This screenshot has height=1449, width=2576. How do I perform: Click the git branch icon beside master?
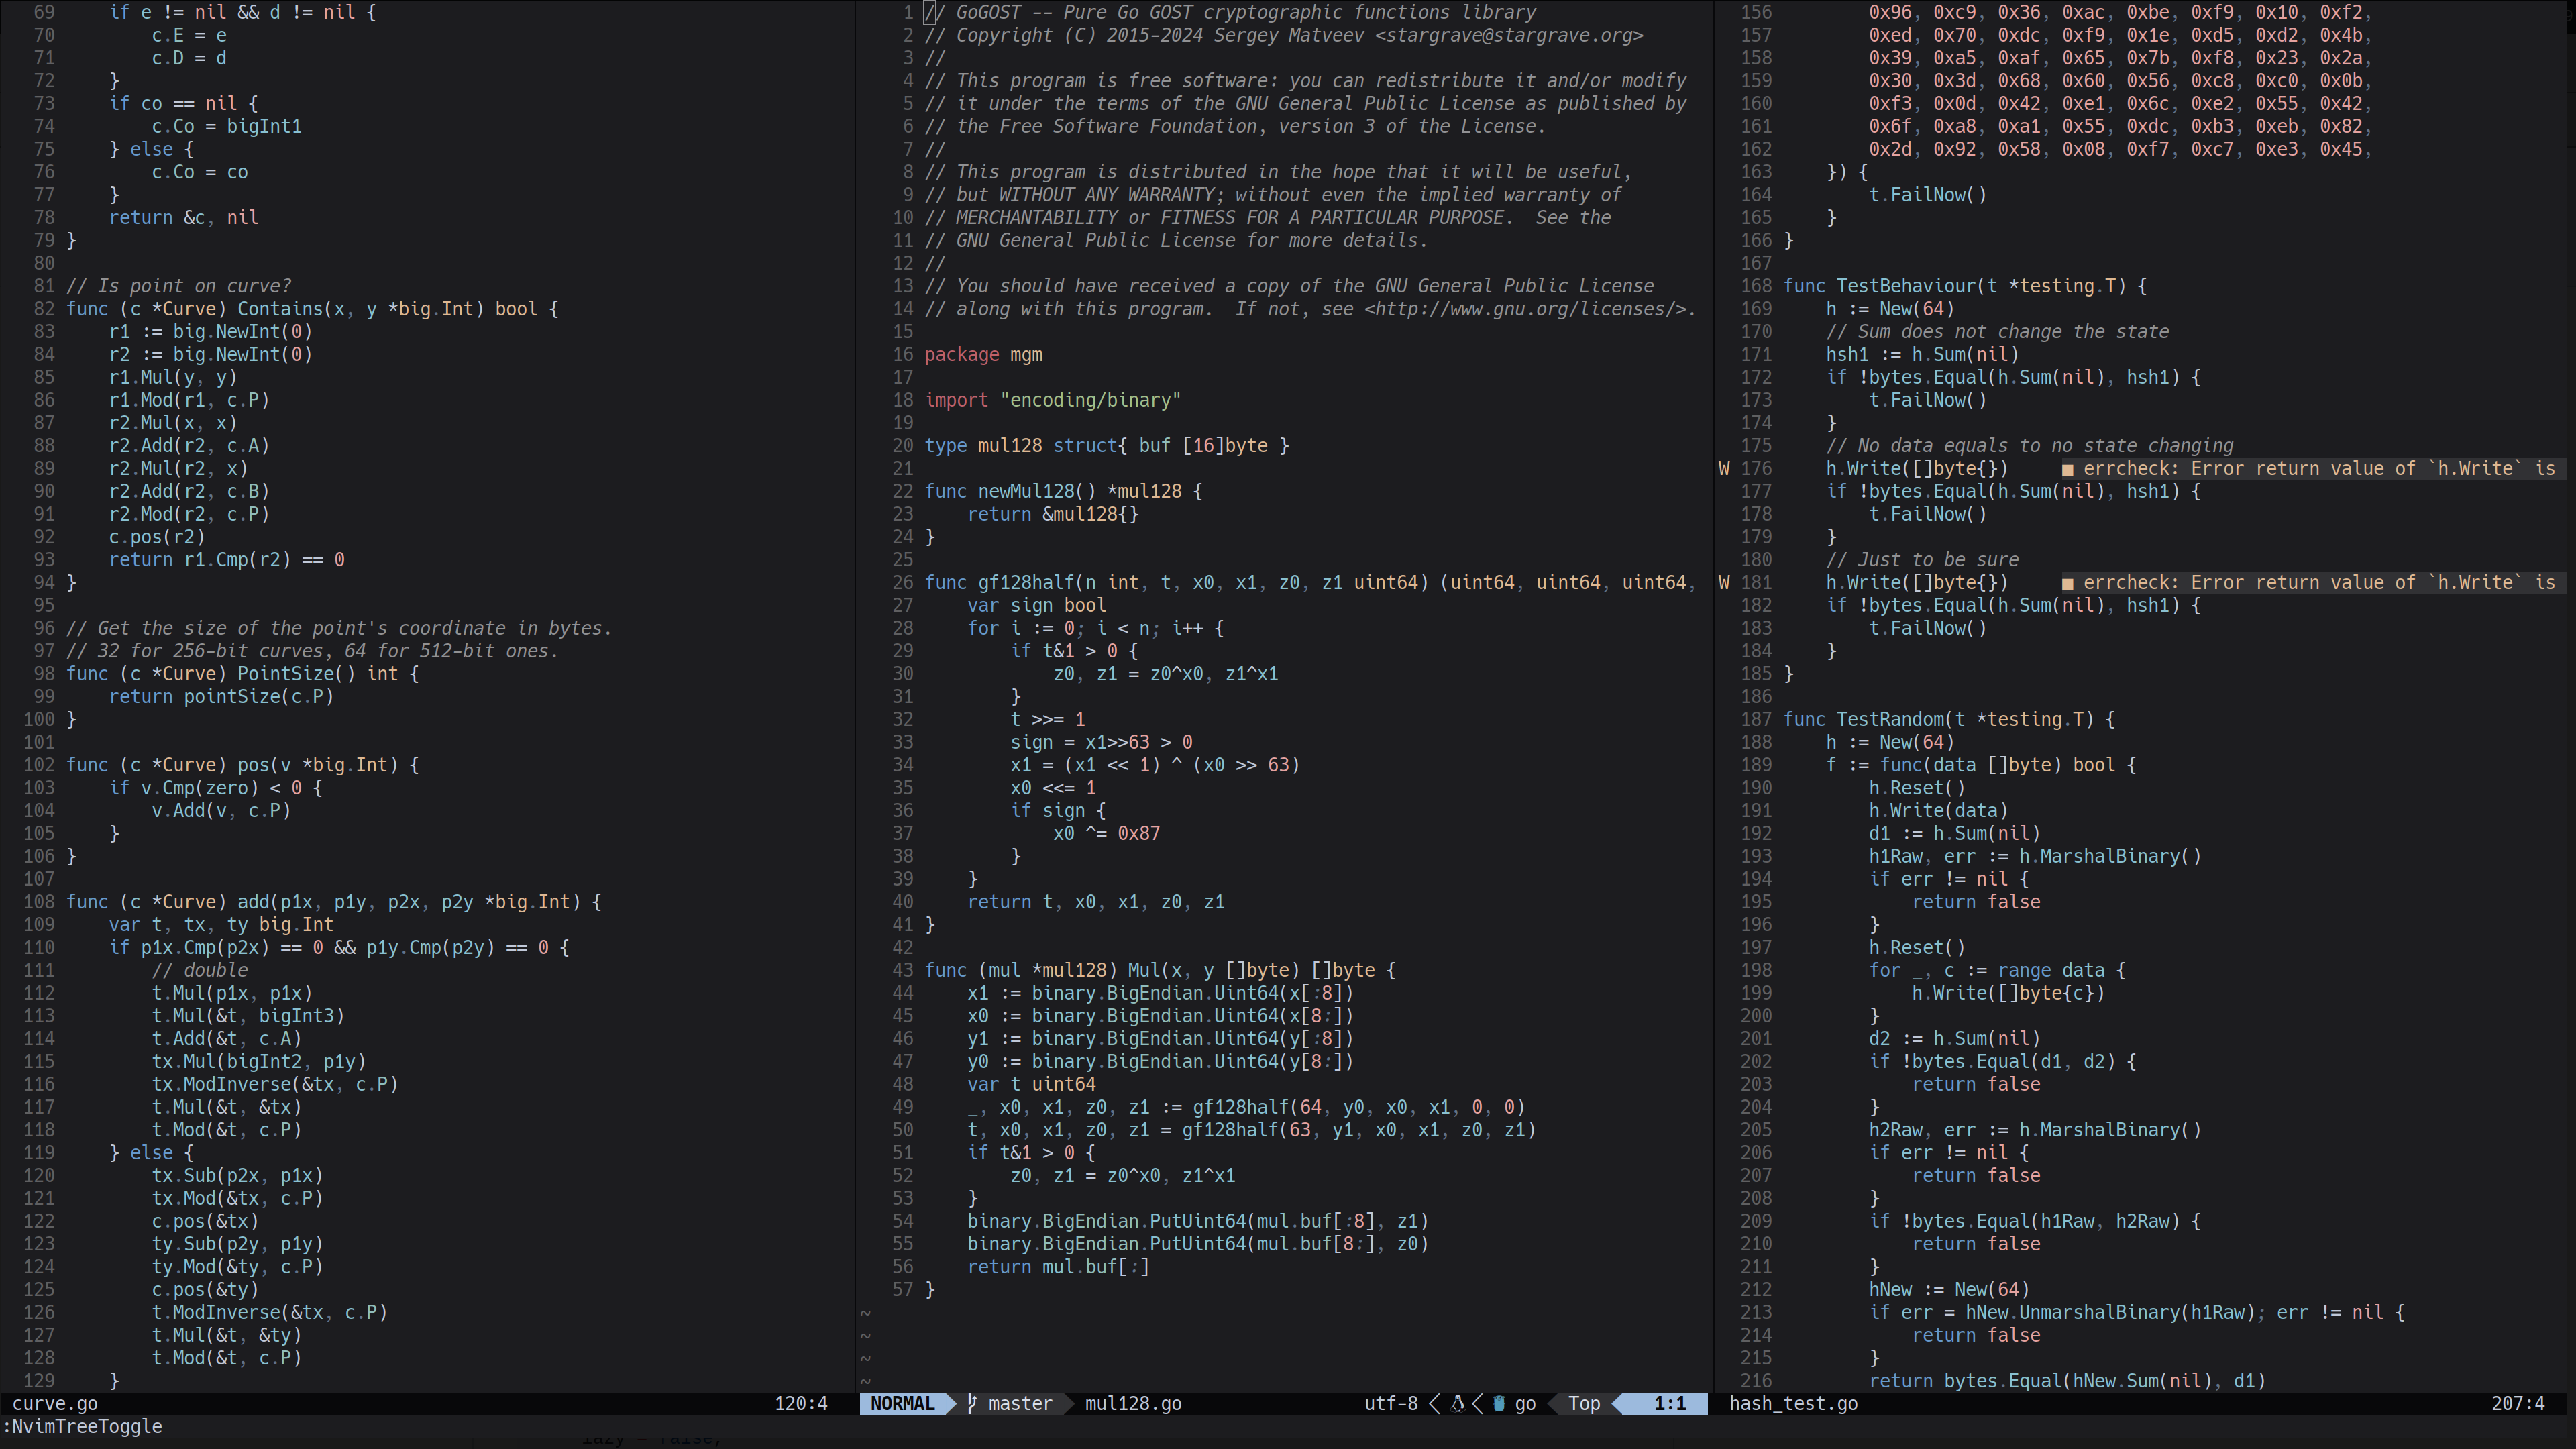(972, 1403)
